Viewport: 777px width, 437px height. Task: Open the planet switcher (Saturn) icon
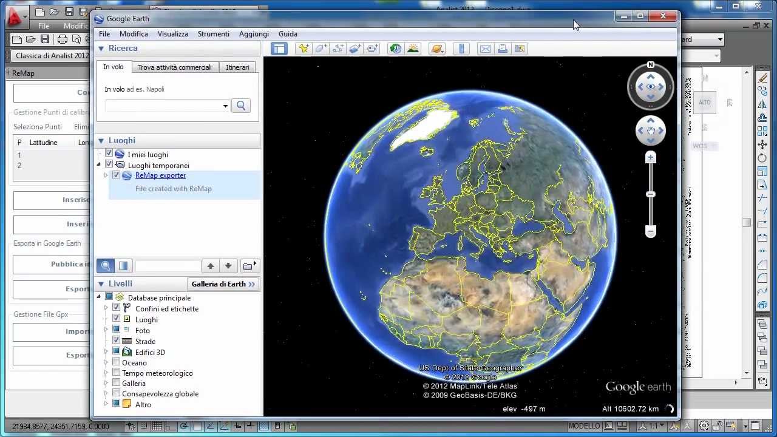(x=436, y=49)
